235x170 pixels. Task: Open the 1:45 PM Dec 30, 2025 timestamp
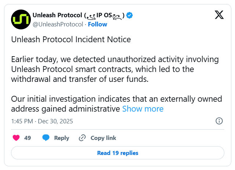pyautogui.click(x=42, y=121)
